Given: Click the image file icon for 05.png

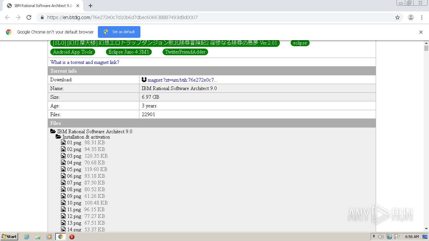Looking at the screenshot, I should coord(63,169).
